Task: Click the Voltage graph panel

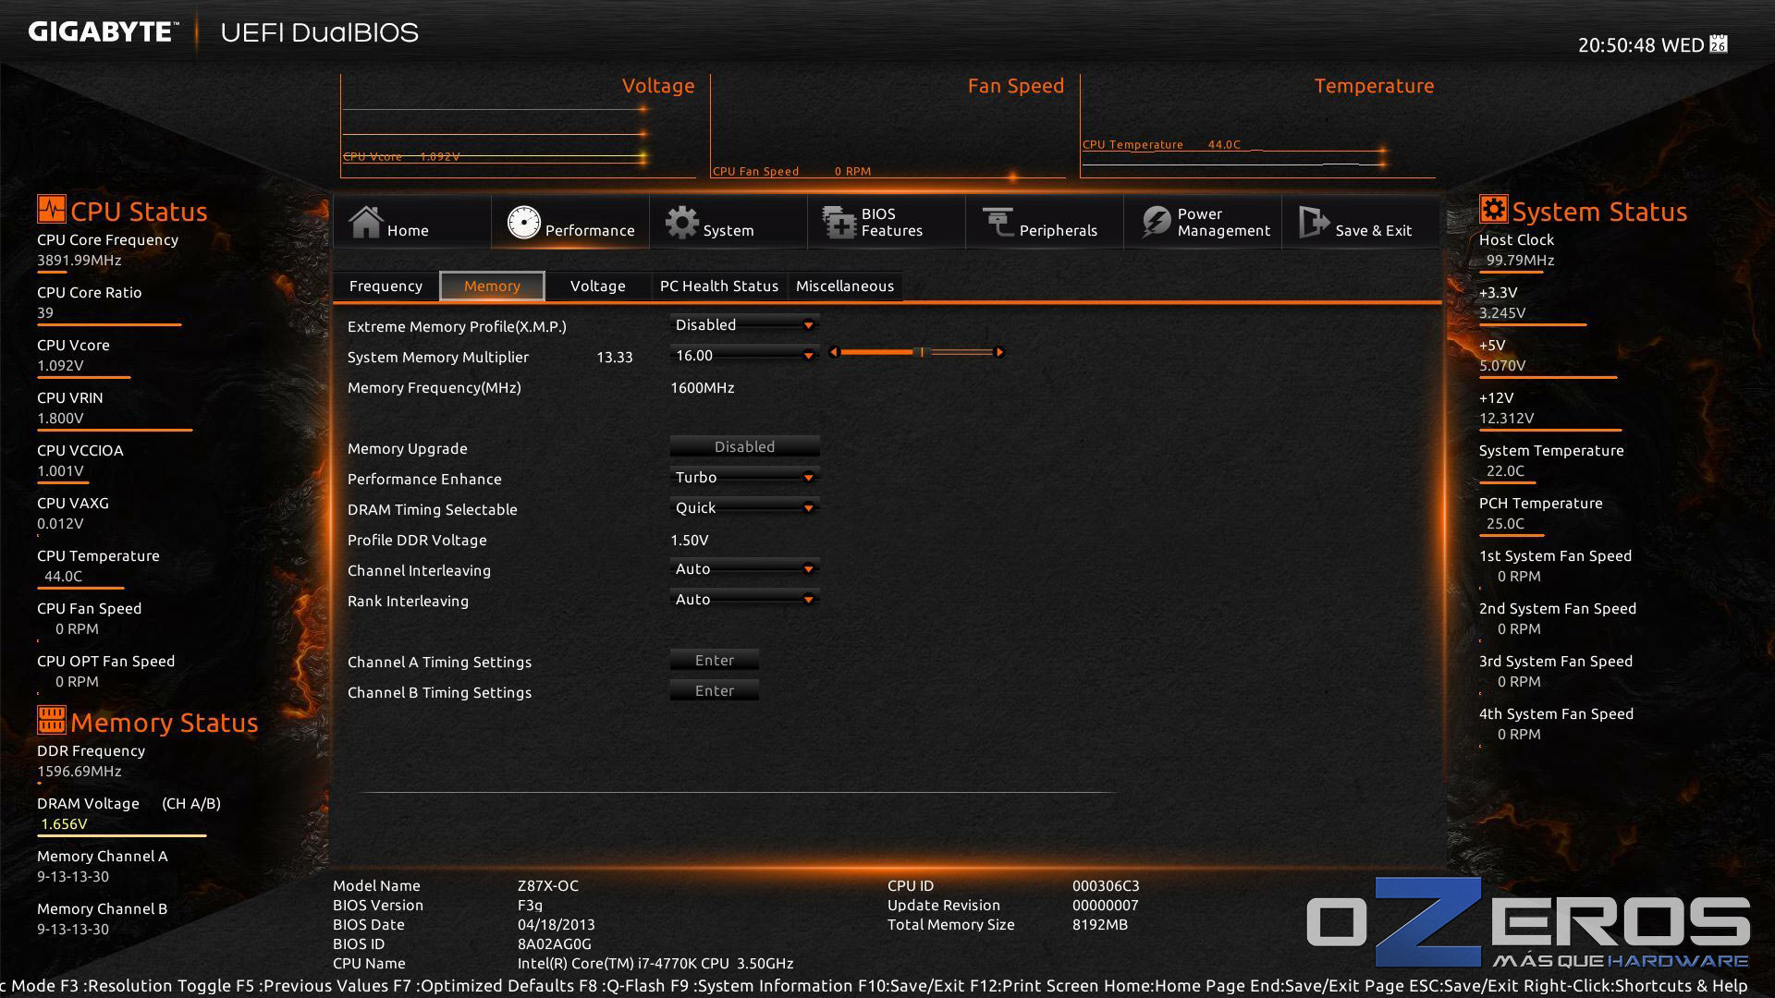Action: (518, 127)
